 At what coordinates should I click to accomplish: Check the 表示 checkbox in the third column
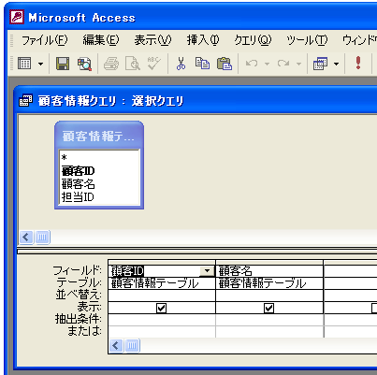374,308
